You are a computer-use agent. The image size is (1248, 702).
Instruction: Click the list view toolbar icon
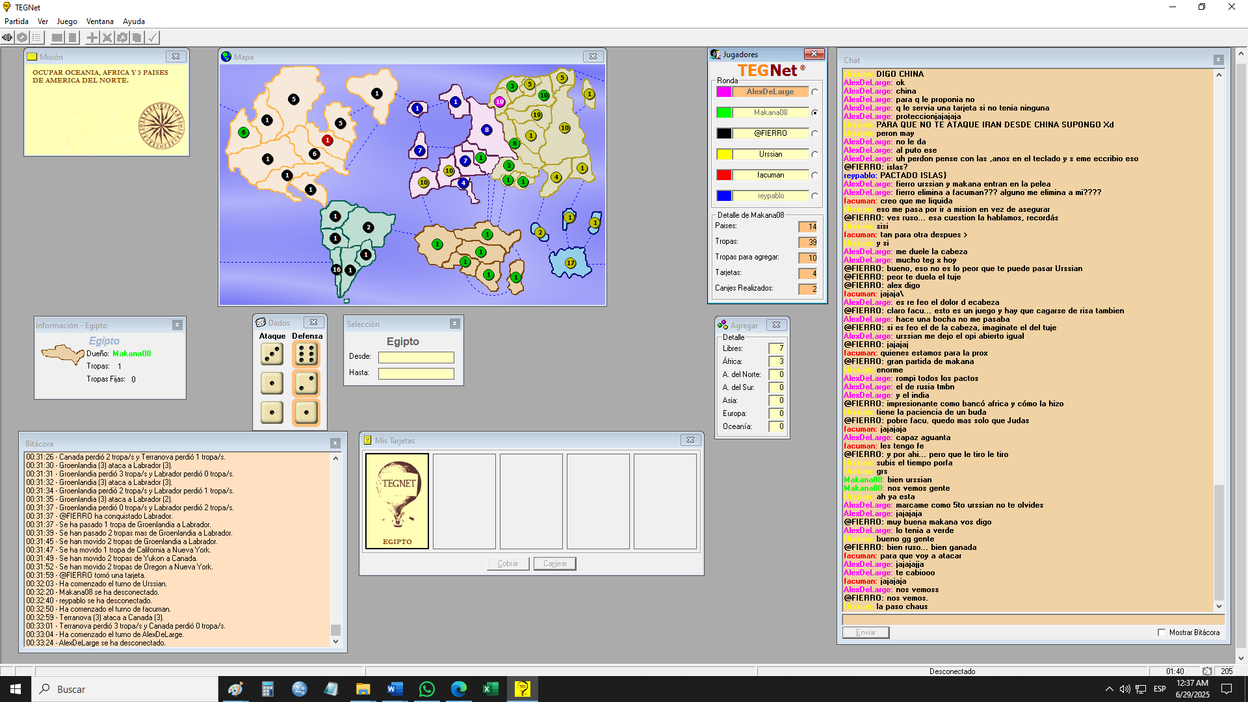(x=37, y=38)
